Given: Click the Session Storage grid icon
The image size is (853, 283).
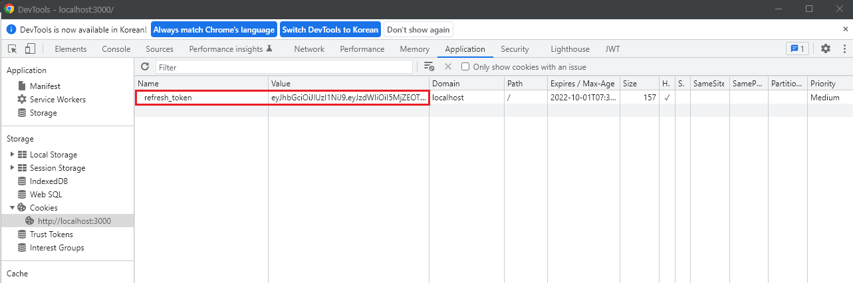Looking at the screenshot, I should click(x=23, y=168).
